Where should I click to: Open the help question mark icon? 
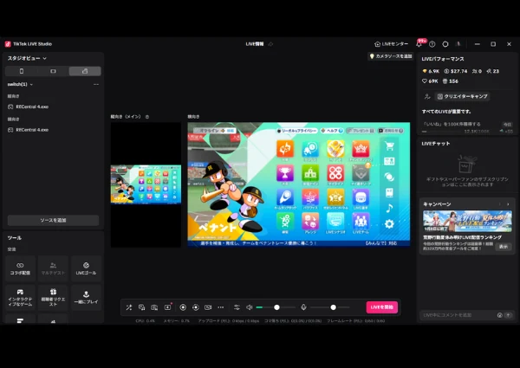[x=432, y=44]
